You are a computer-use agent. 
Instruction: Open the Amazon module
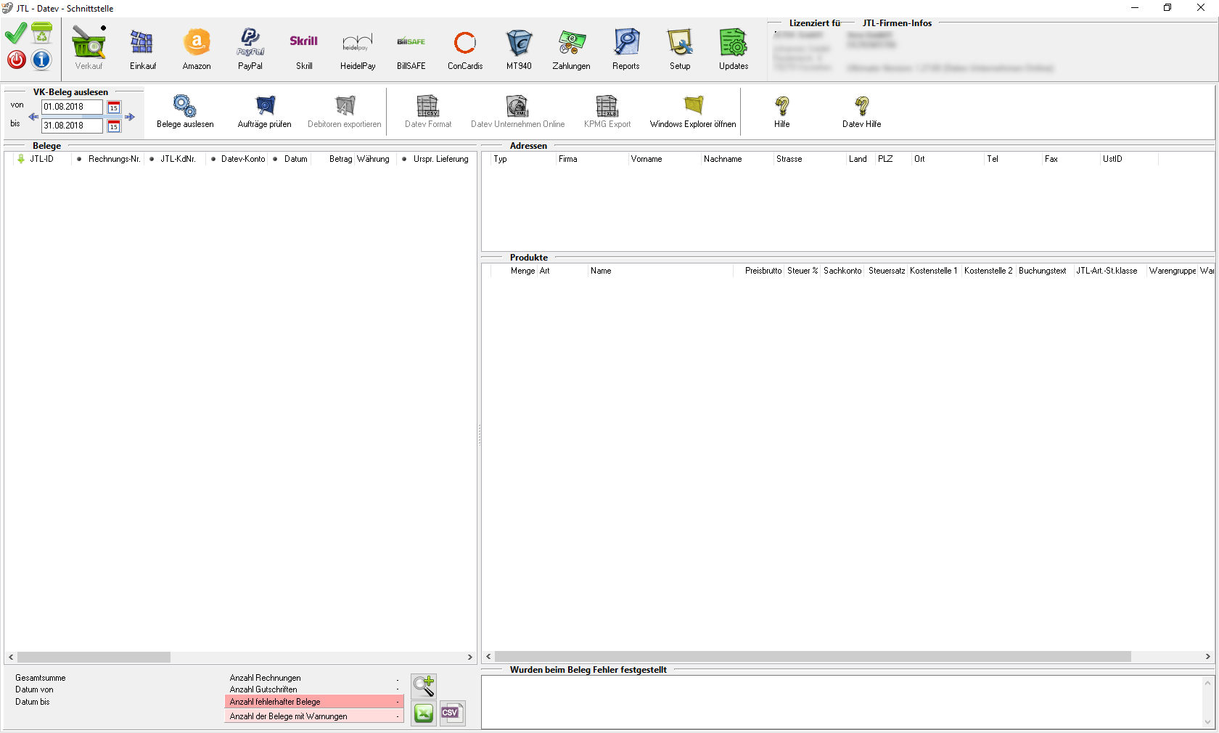[x=197, y=49]
